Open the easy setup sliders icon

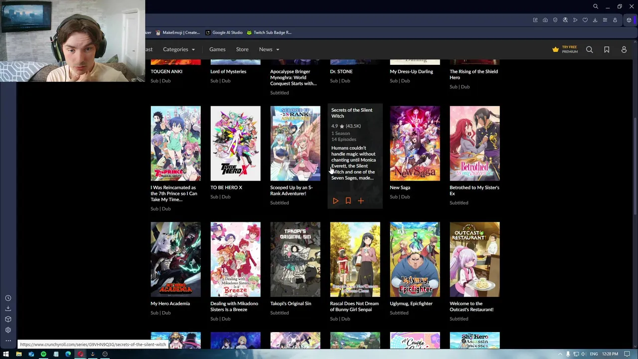coord(605,20)
